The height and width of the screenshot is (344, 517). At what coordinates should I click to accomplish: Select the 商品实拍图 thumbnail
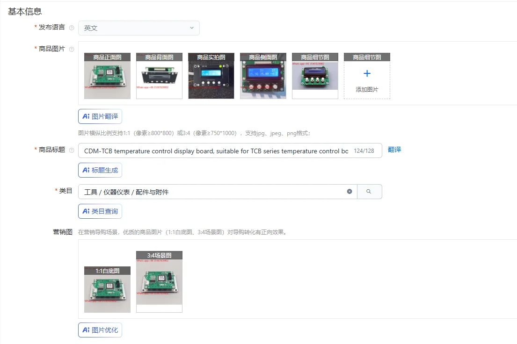click(x=211, y=76)
